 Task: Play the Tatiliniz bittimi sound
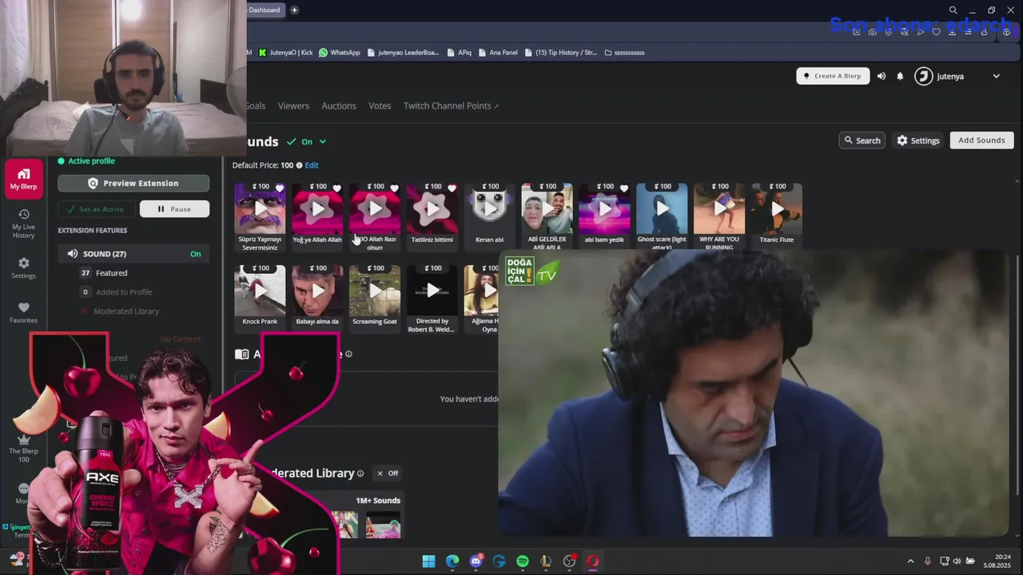pyautogui.click(x=432, y=209)
